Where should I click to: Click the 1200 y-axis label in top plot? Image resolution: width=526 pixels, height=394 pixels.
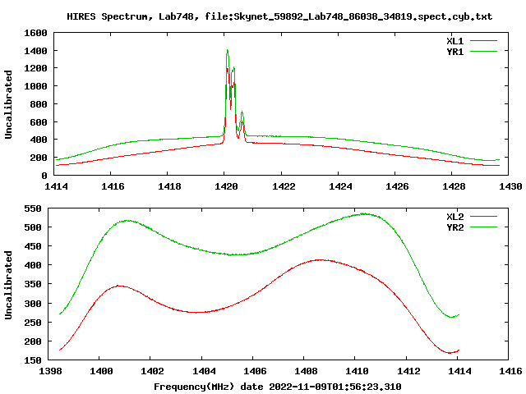click(x=35, y=68)
